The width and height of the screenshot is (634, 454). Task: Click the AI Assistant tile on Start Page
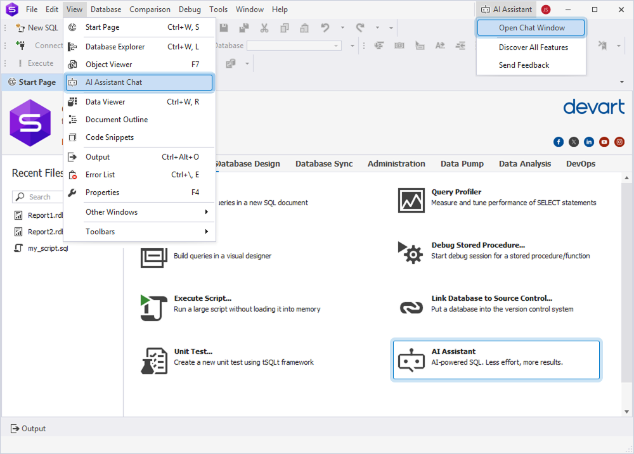point(496,360)
